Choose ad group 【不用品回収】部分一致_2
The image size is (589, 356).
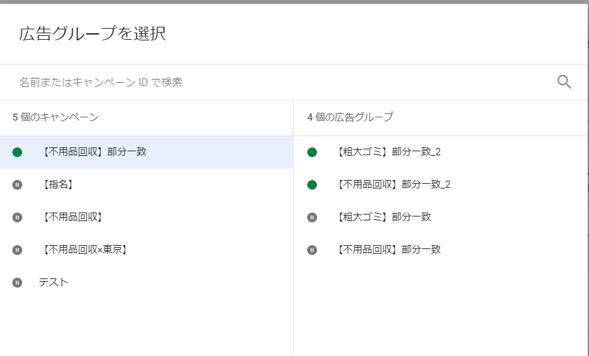[441, 185]
